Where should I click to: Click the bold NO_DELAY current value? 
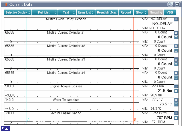click(x=162, y=24)
